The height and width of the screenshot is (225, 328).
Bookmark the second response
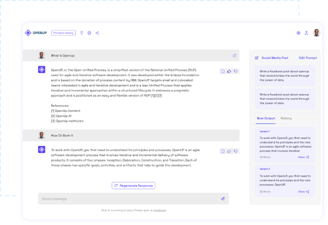[223, 151]
